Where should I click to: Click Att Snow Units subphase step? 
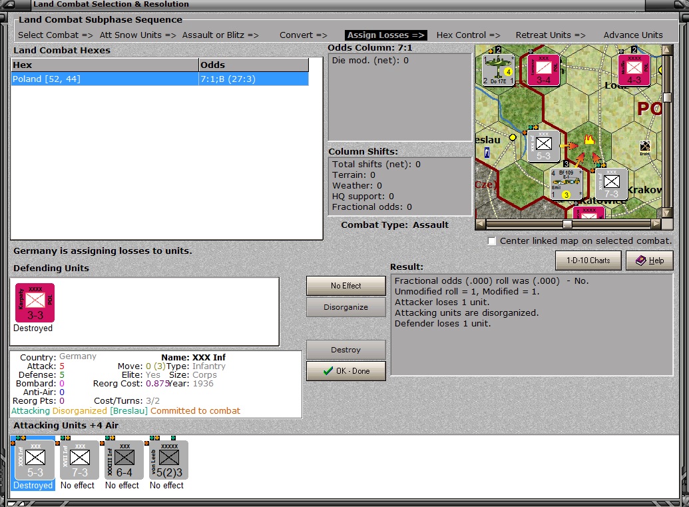click(138, 35)
